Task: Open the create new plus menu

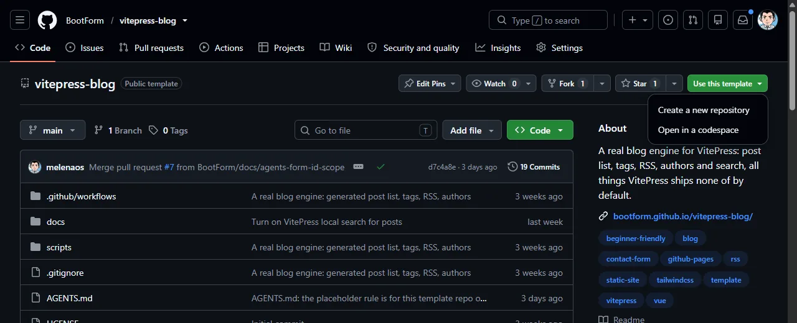Action: click(x=638, y=20)
